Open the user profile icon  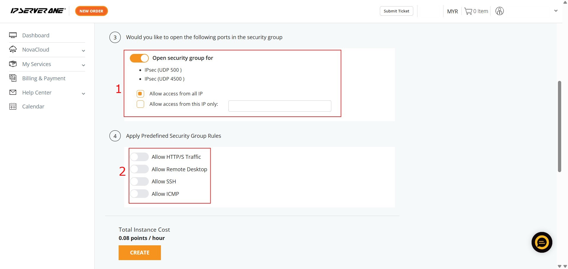point(499,11)
